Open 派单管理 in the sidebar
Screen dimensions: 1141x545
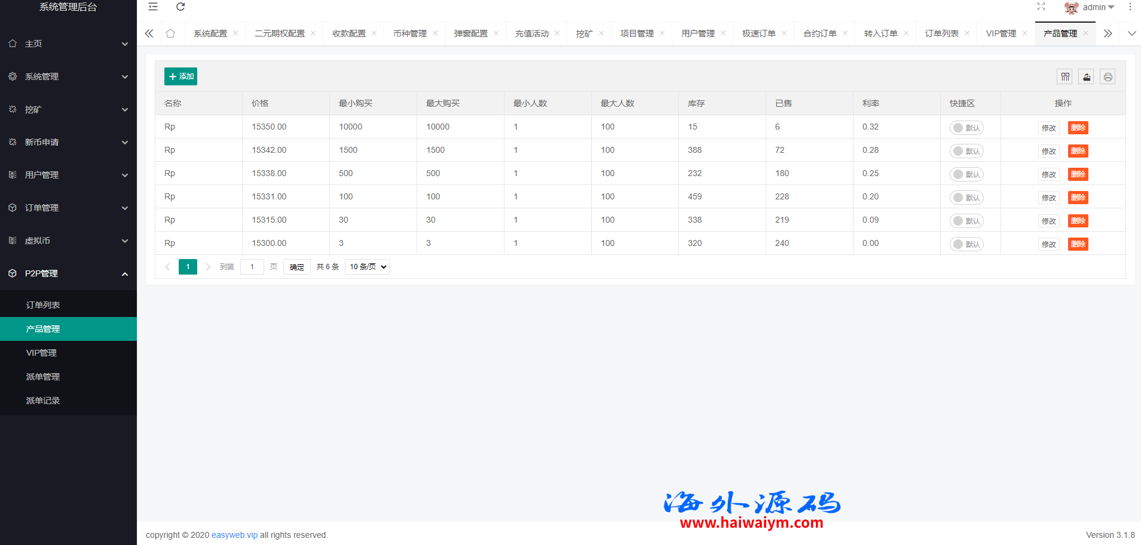(43, 377)
